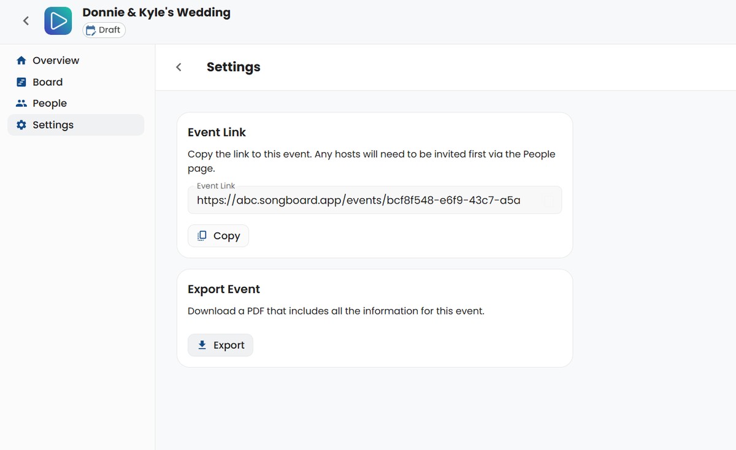Click the Event Link section heading

click(x=217, y=132)
